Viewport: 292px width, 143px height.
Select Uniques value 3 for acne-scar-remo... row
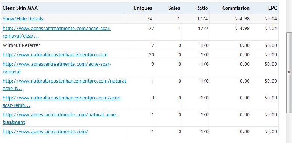(x=153, y=98)
